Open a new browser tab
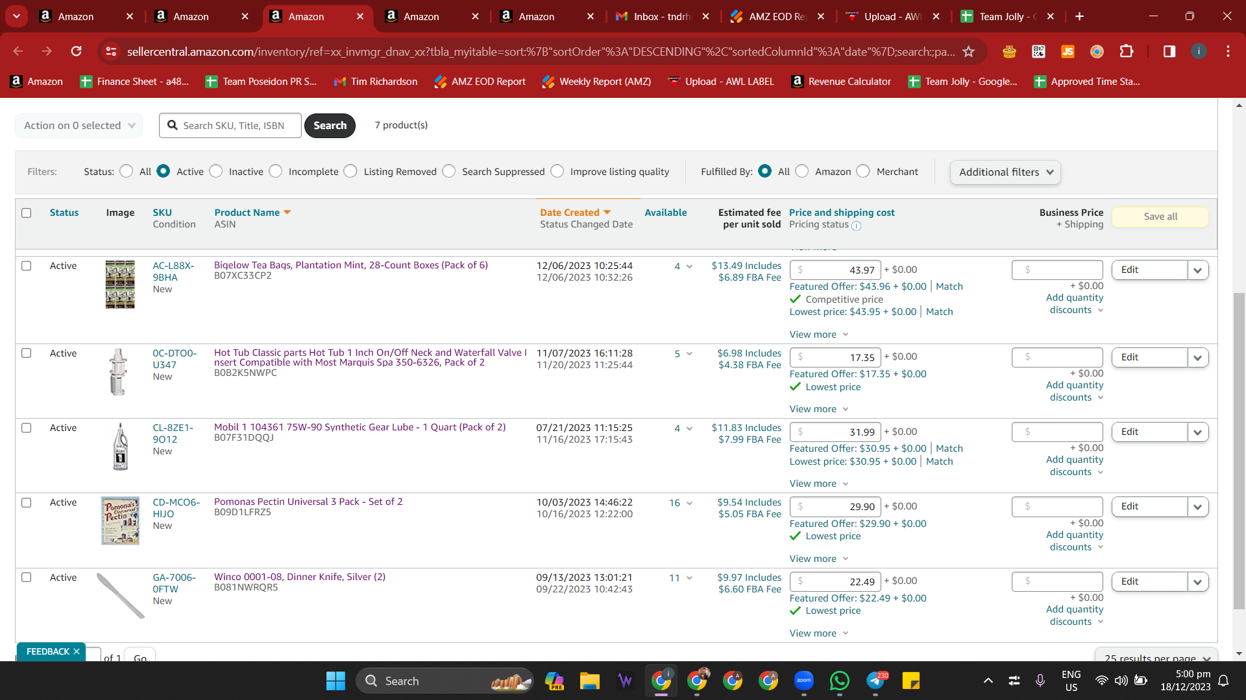Screen dimensions: 1246x700 [x=1079, y=16]
